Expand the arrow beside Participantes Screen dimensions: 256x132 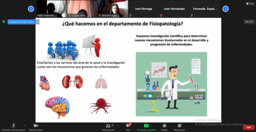click(x=118, y=126)
